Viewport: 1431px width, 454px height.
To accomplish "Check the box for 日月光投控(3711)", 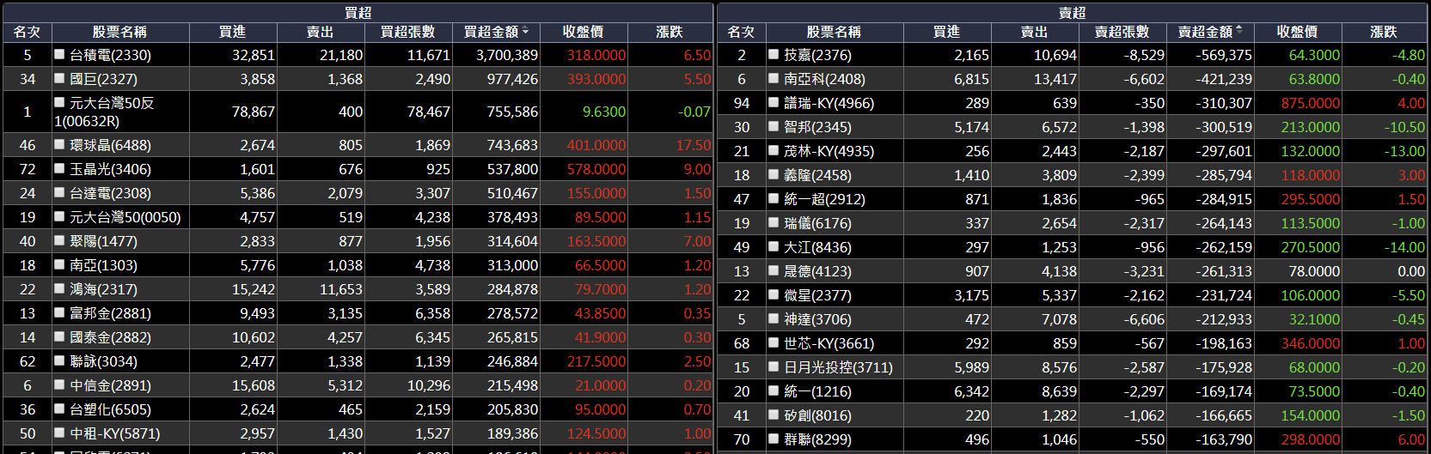I will point(774,366).
